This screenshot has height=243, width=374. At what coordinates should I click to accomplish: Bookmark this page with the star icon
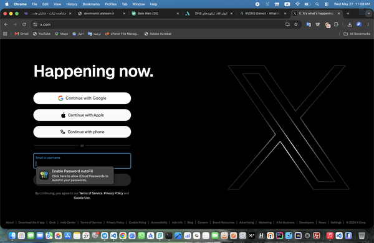(295, 24)
